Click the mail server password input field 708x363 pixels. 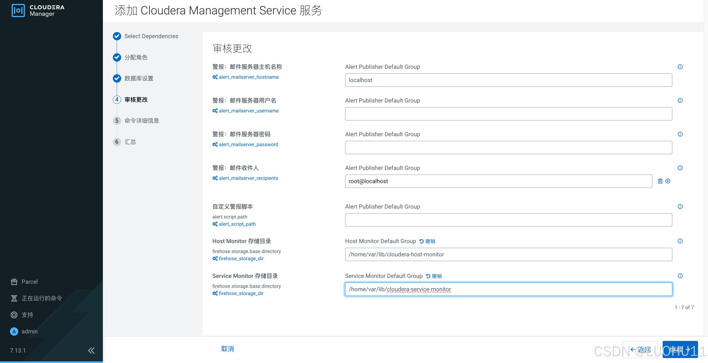click(508, 148)
